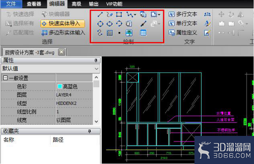This screenshot has width=254, height=164.
Task: Click the grayed Move arrows icon
Action: [221, 14]
